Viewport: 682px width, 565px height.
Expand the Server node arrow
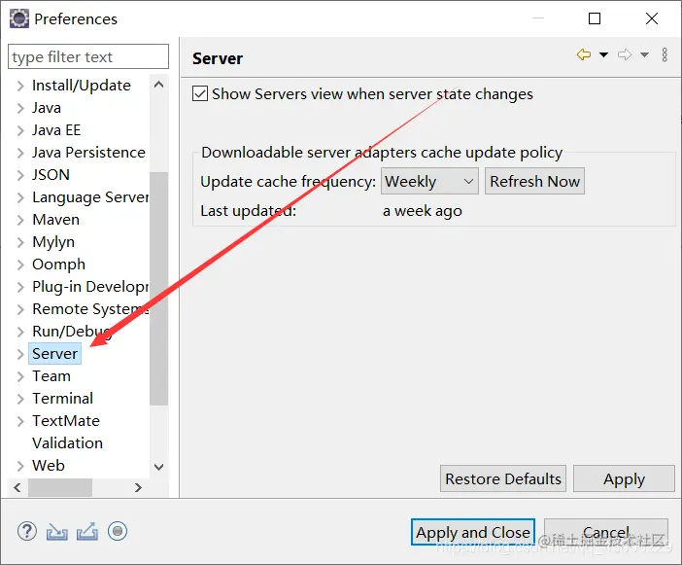click(20, 354)
